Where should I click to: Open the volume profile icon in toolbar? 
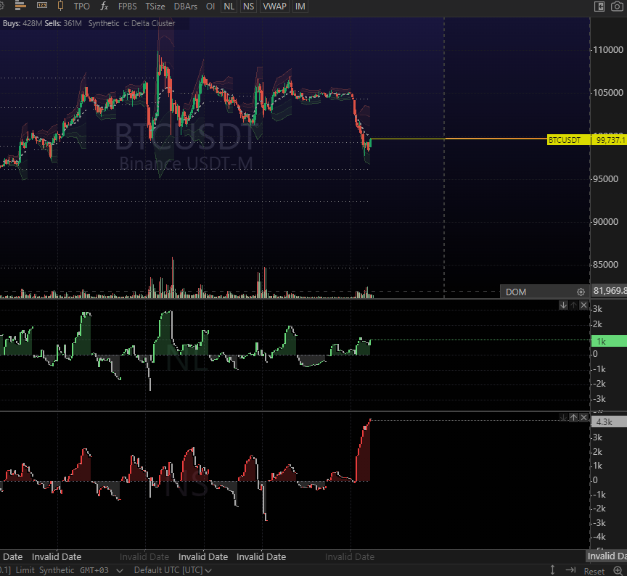pyautogui.click(x=20, y=6)
